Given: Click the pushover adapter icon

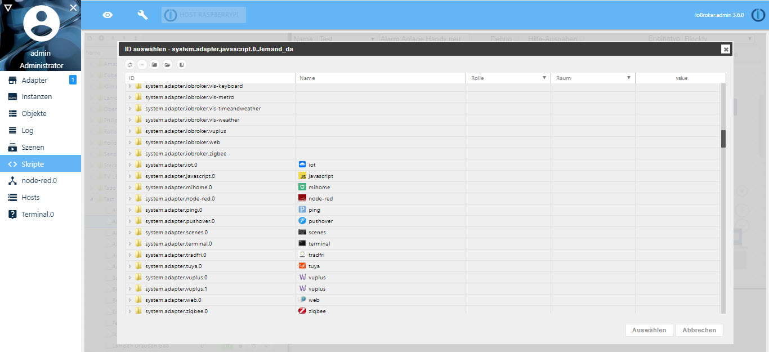Looking at the screenshot, I should click(302, 221).
